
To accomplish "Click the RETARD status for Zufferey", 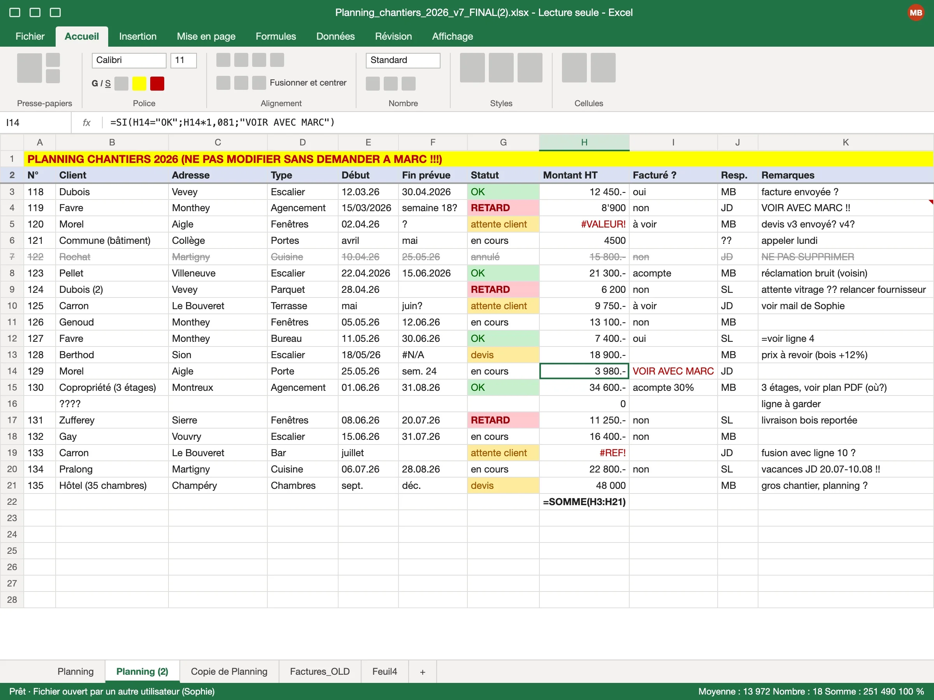I will [x=503, y=420].
